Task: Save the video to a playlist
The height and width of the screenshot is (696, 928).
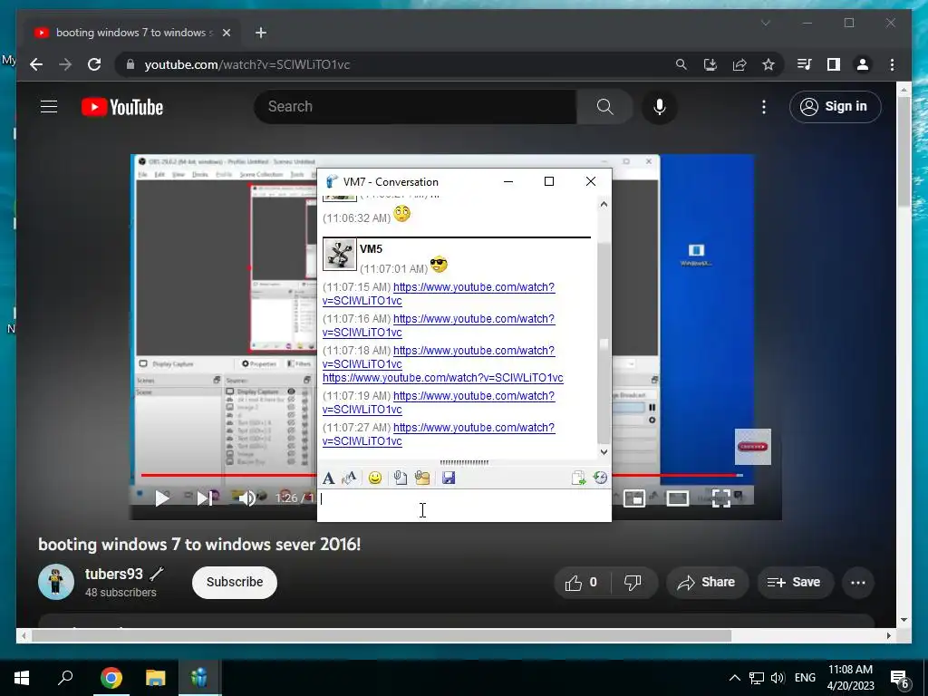Action: [x=793, y=583]
